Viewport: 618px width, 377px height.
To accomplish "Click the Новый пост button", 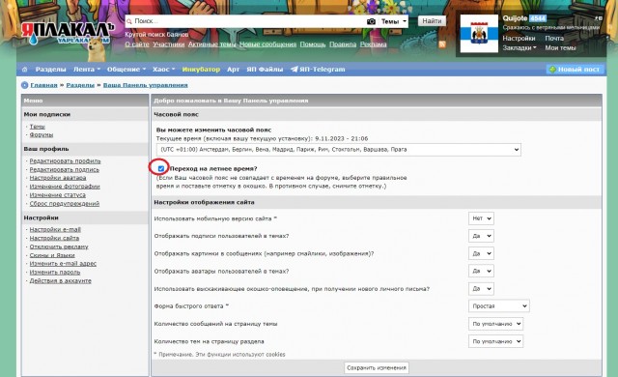I will 576,70.
